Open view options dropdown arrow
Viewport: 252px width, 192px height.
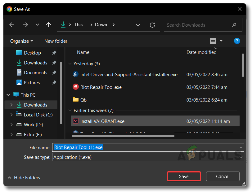coord(221,41)
